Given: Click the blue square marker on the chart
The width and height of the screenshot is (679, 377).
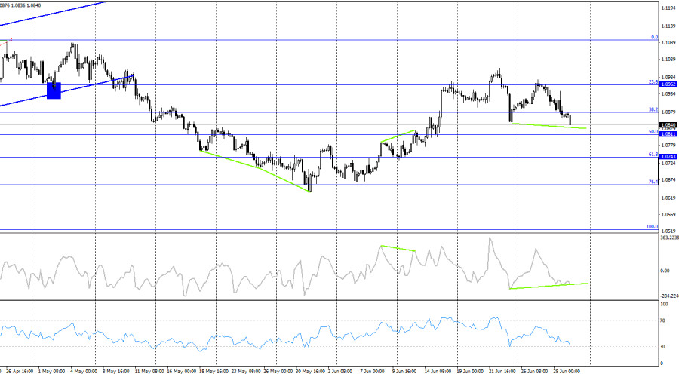Looking at the screenshot, I should [54, 90].
